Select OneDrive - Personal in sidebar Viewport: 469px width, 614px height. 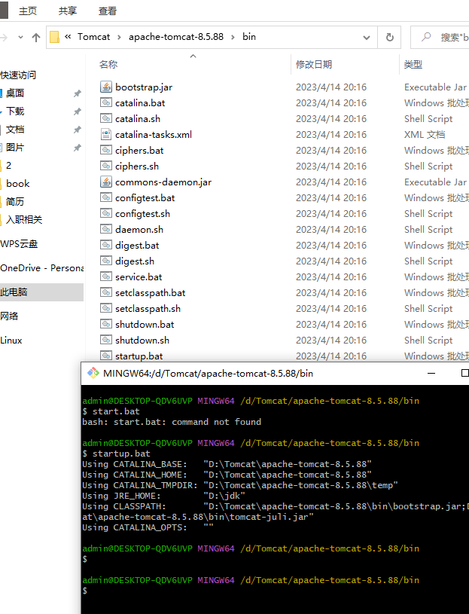pyautogui.click(x=42, y=268)
